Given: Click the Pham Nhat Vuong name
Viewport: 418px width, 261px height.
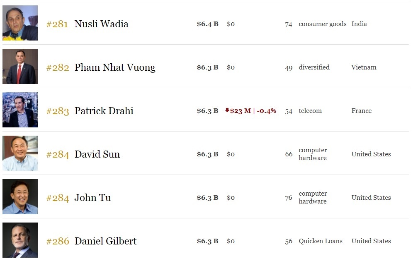Looking at the screenshot, I should pyautogui.click(x=115, y=67).
